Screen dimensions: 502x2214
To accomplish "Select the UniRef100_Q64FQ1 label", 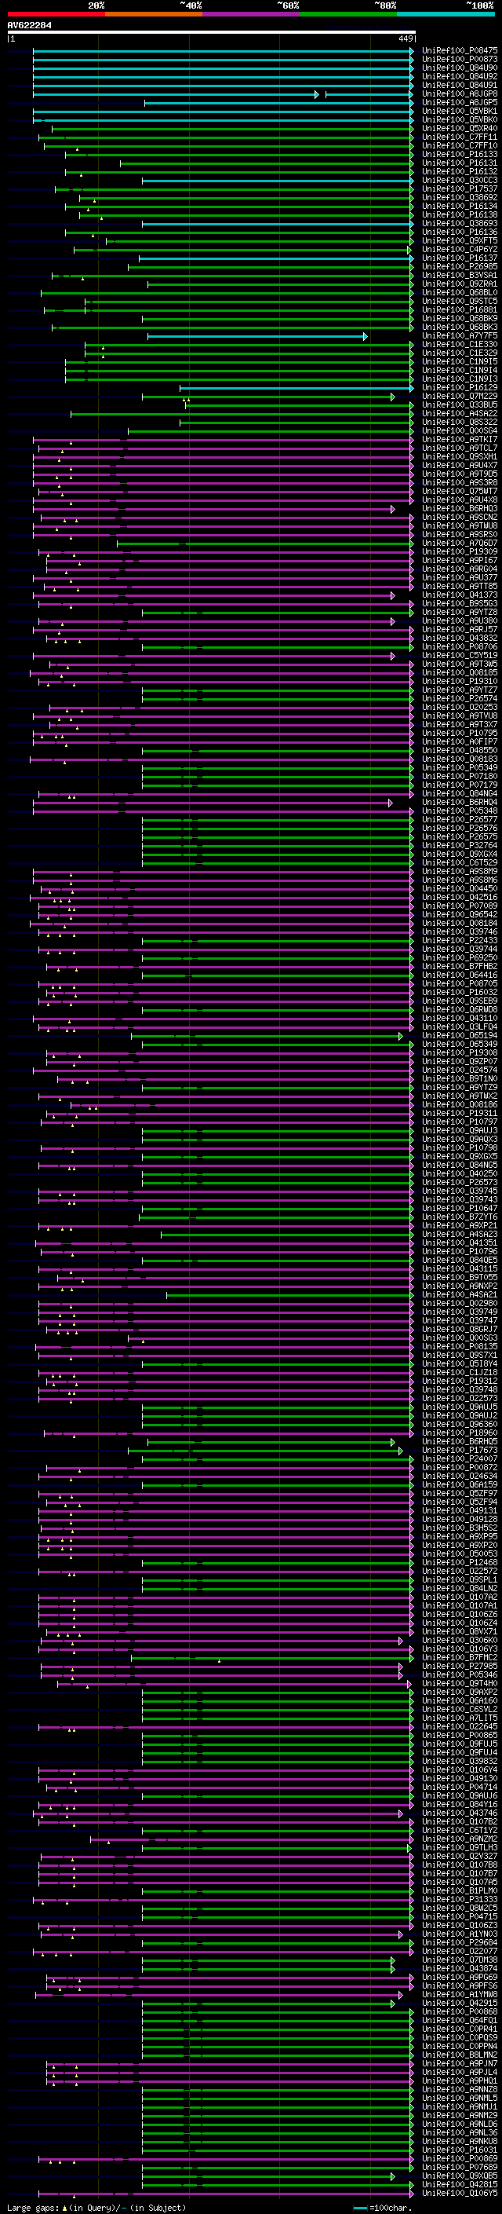I will pyautogui.click(x=459, y=2021).
